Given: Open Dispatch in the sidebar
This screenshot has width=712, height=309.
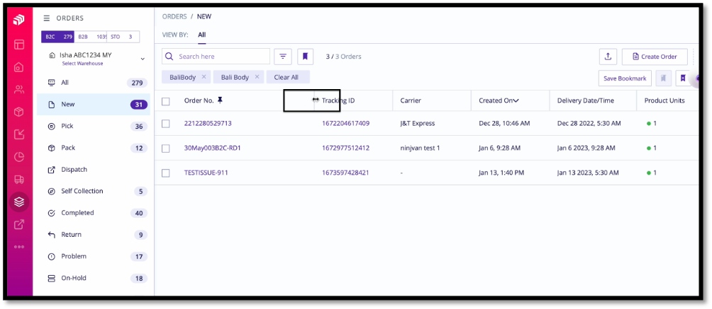Looking at the screenshot, I should pyautogui.click(x=94, y=170).
